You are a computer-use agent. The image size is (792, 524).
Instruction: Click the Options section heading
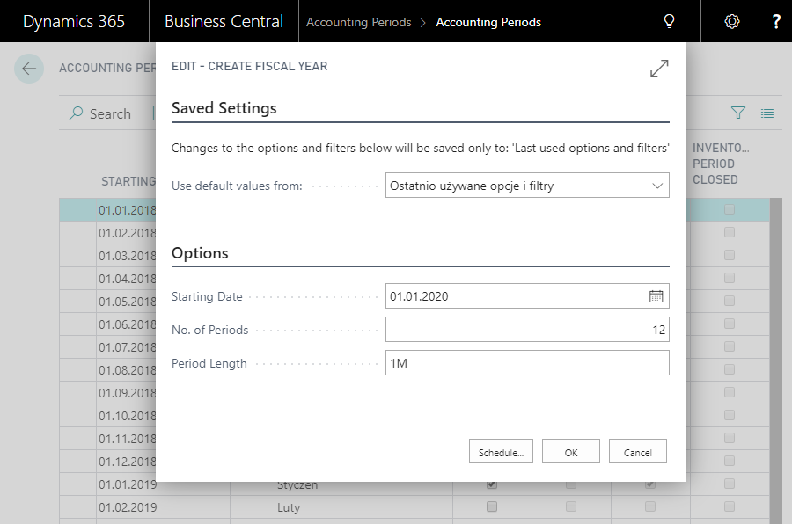point(200,253)
